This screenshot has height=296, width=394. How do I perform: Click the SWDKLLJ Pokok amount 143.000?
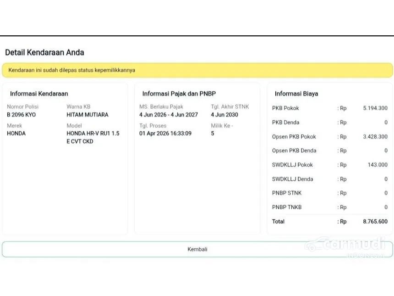pyautogui.click(x=378, y=165)
